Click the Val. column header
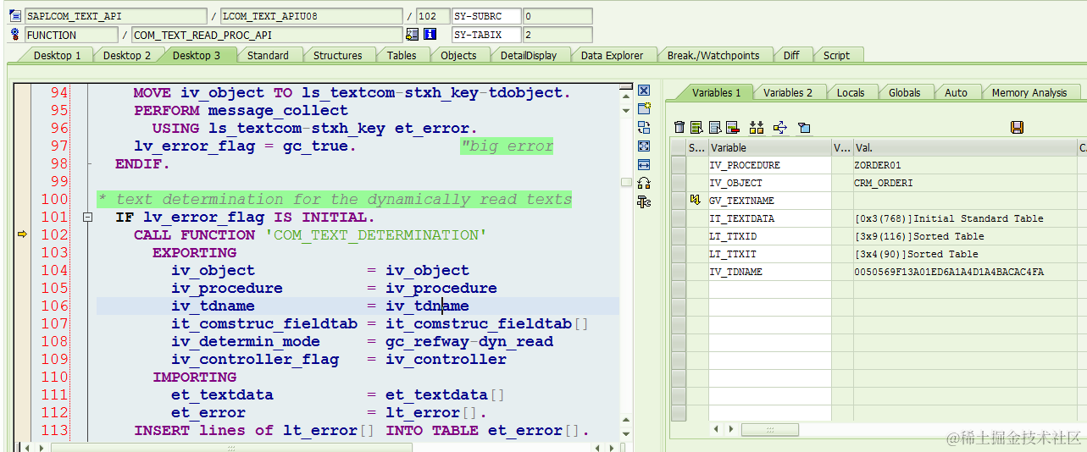Viewport: 1087px width, 452px height. coord(963,147)
